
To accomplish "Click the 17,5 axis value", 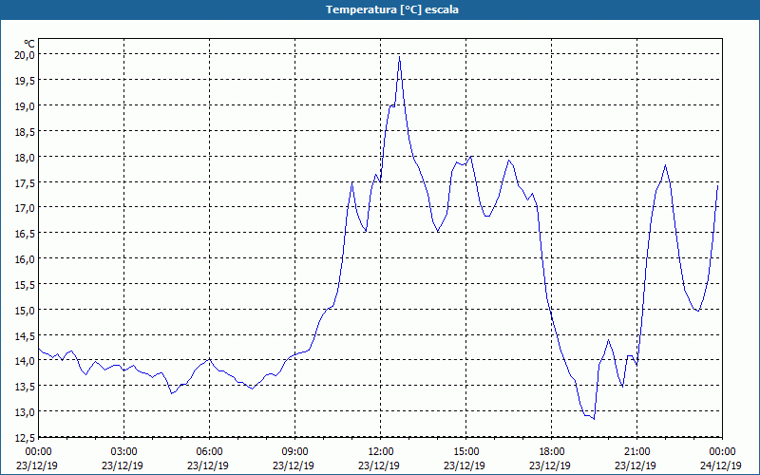I will click(x=25, y=182).
